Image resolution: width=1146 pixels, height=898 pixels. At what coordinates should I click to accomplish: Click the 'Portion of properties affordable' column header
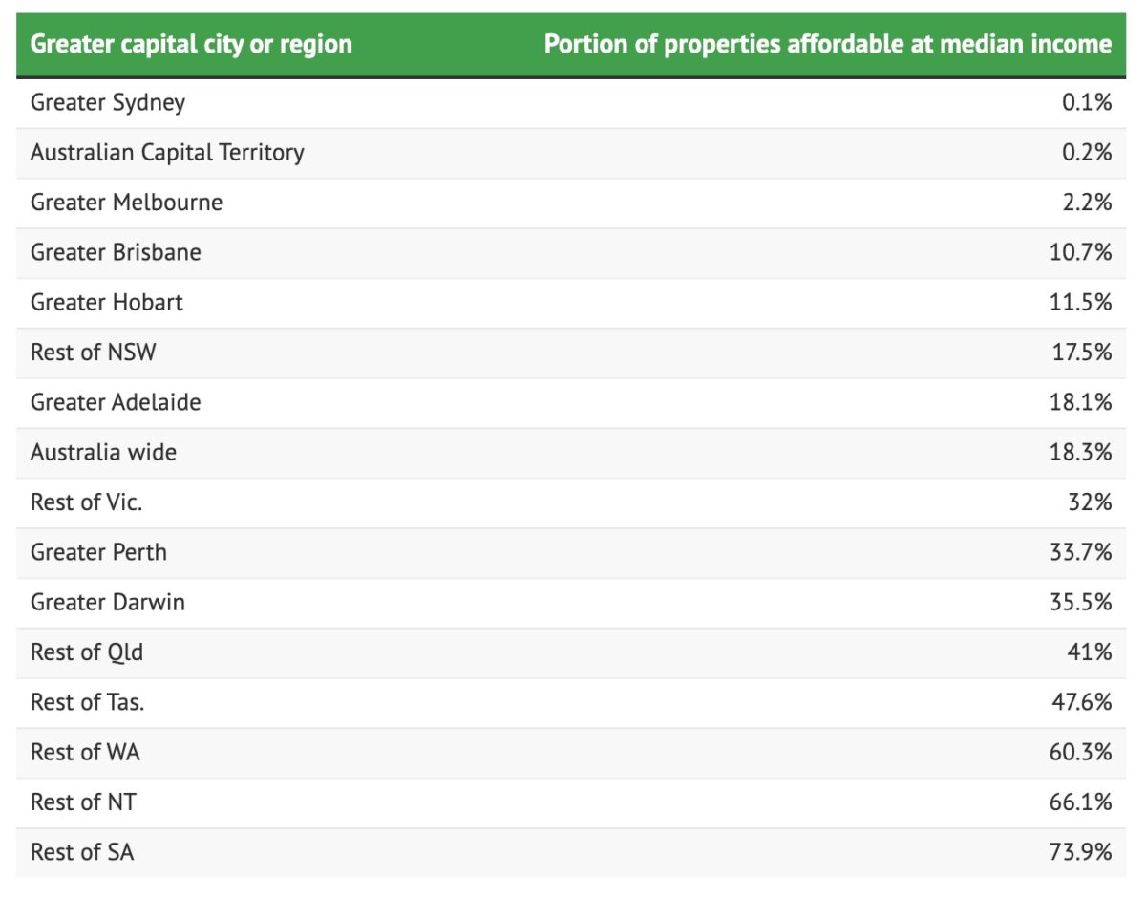point(827,44)
